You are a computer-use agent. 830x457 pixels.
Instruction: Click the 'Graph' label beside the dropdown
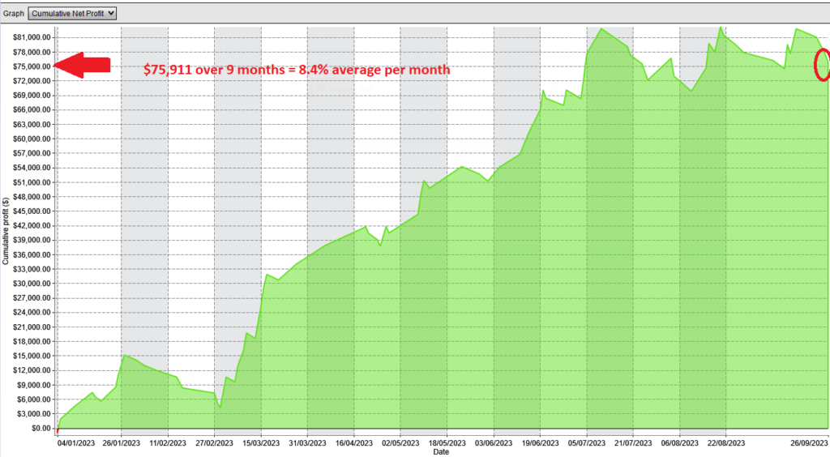coord(13,13)
